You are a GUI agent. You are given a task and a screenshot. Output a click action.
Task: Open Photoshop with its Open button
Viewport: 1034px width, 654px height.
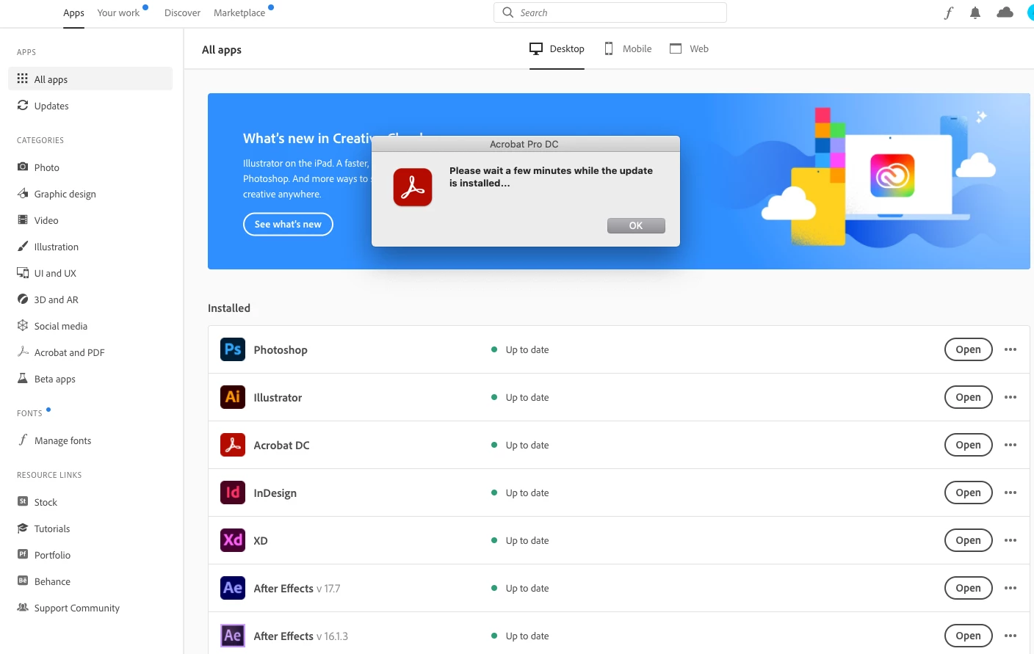[968, 349]
